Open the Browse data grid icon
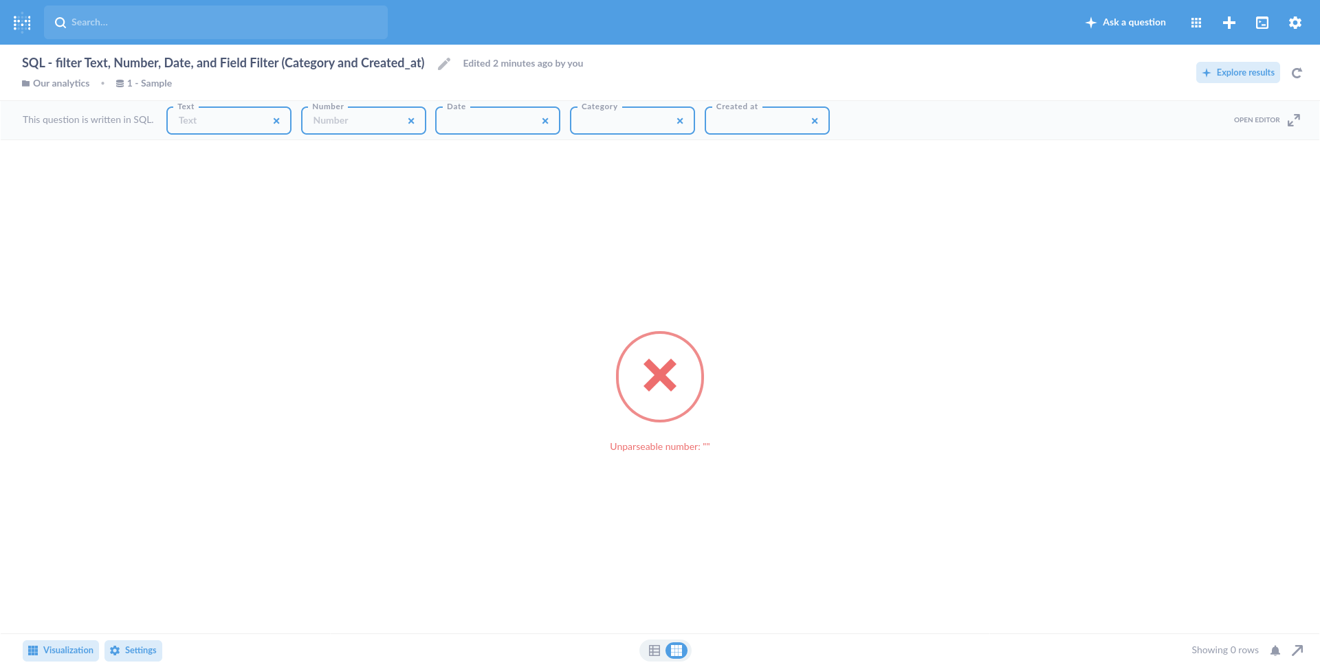1320x667 pixels. point(1196,23)
